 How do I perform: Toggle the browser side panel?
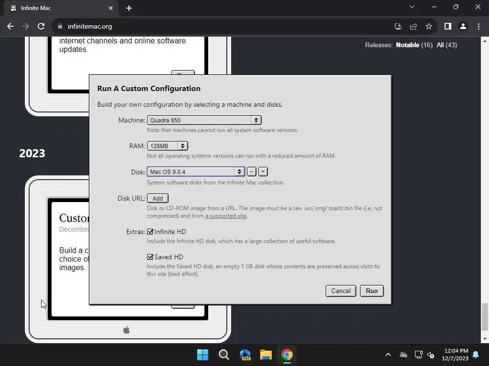(x=448, y=27)
